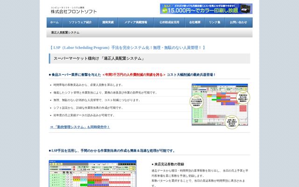Click the paragraph starting 過去データから曜日・時間帯別
Screen dimensions: 299x187
199,173
